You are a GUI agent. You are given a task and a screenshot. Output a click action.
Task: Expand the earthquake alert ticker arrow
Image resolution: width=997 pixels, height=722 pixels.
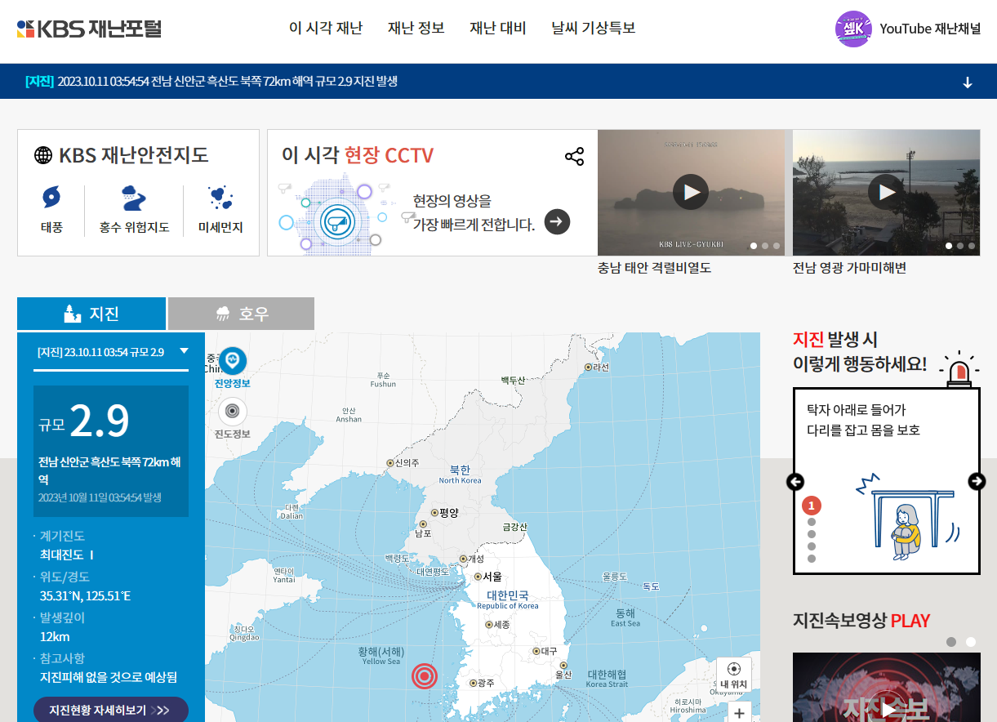point(968,82)
